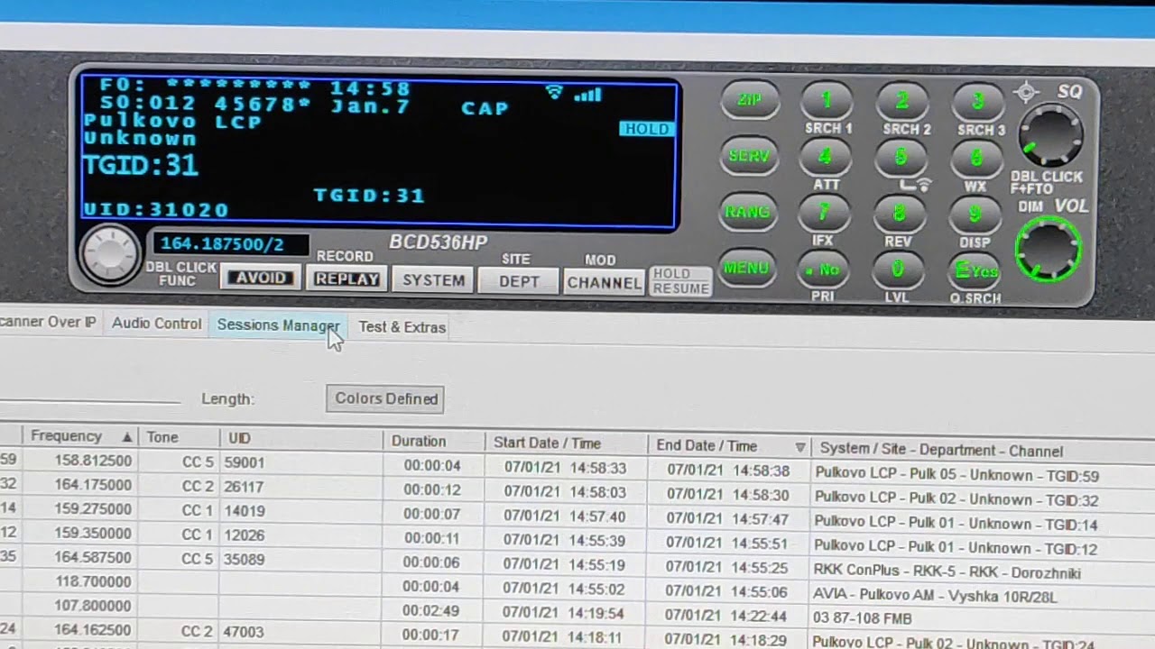Select the RKK ConPlus Dorozhniki entry
The height and width of the screenshot is (649, 1155).
[947, 572]
